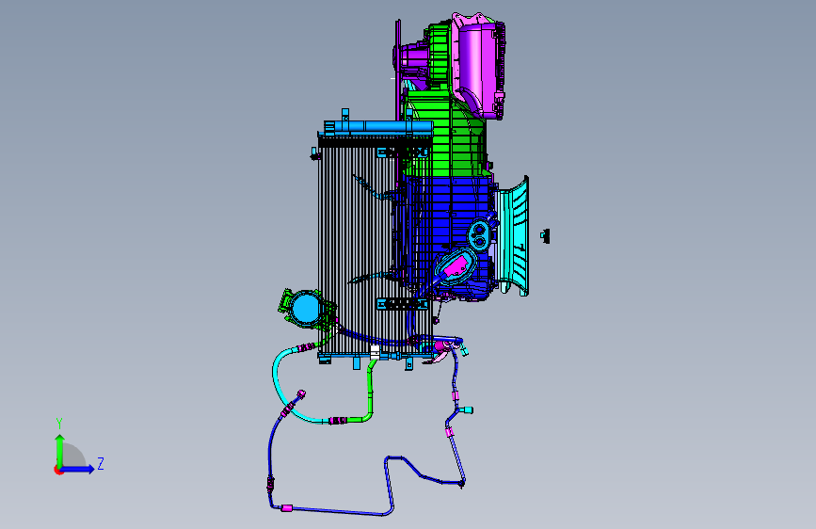Select the cyan curved vent duct

click(514, 237)
